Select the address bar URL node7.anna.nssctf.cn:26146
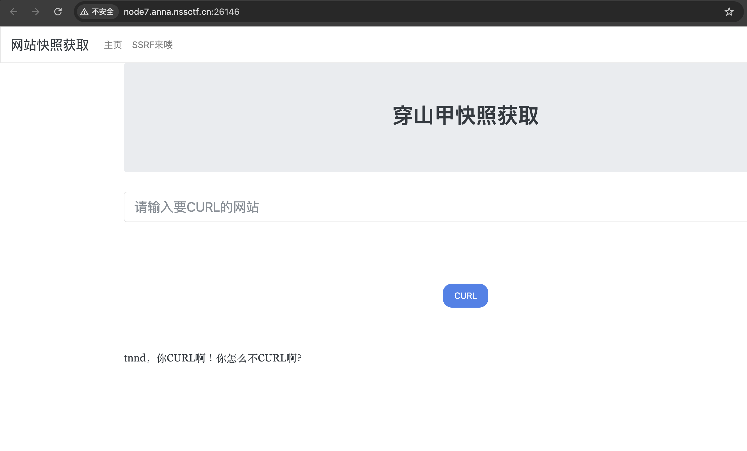This screenshot has width=747, height=451. click(x=181, y=12)
